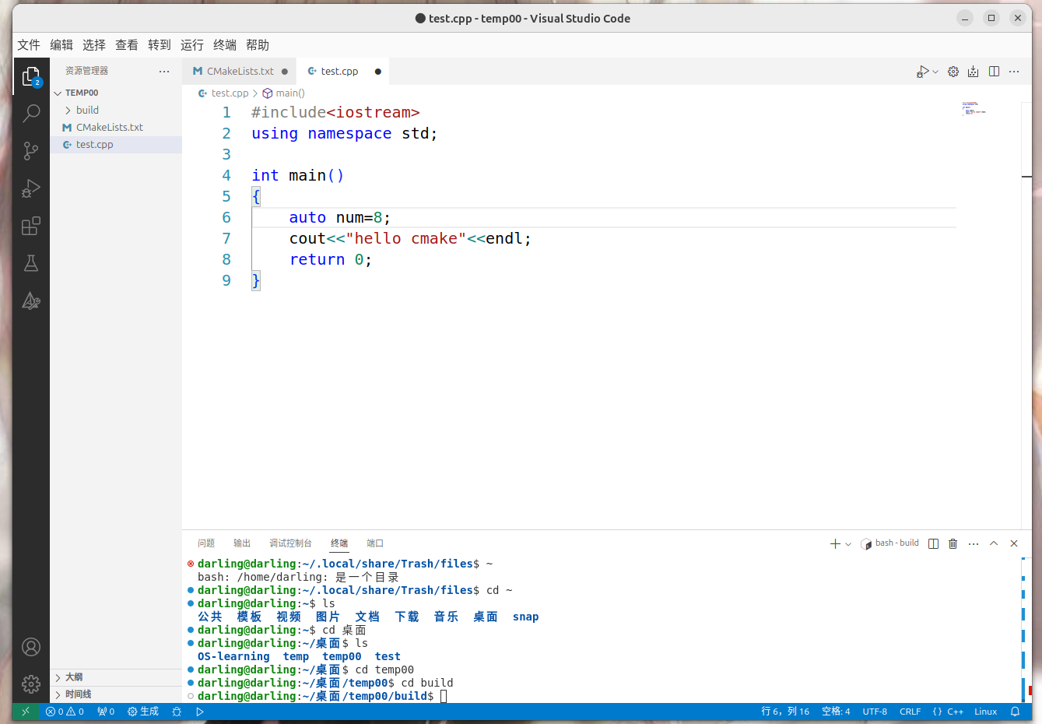Click the build icon in editor toolbar
This screenshot has width=1042, height=724.
tap(973, 72)
